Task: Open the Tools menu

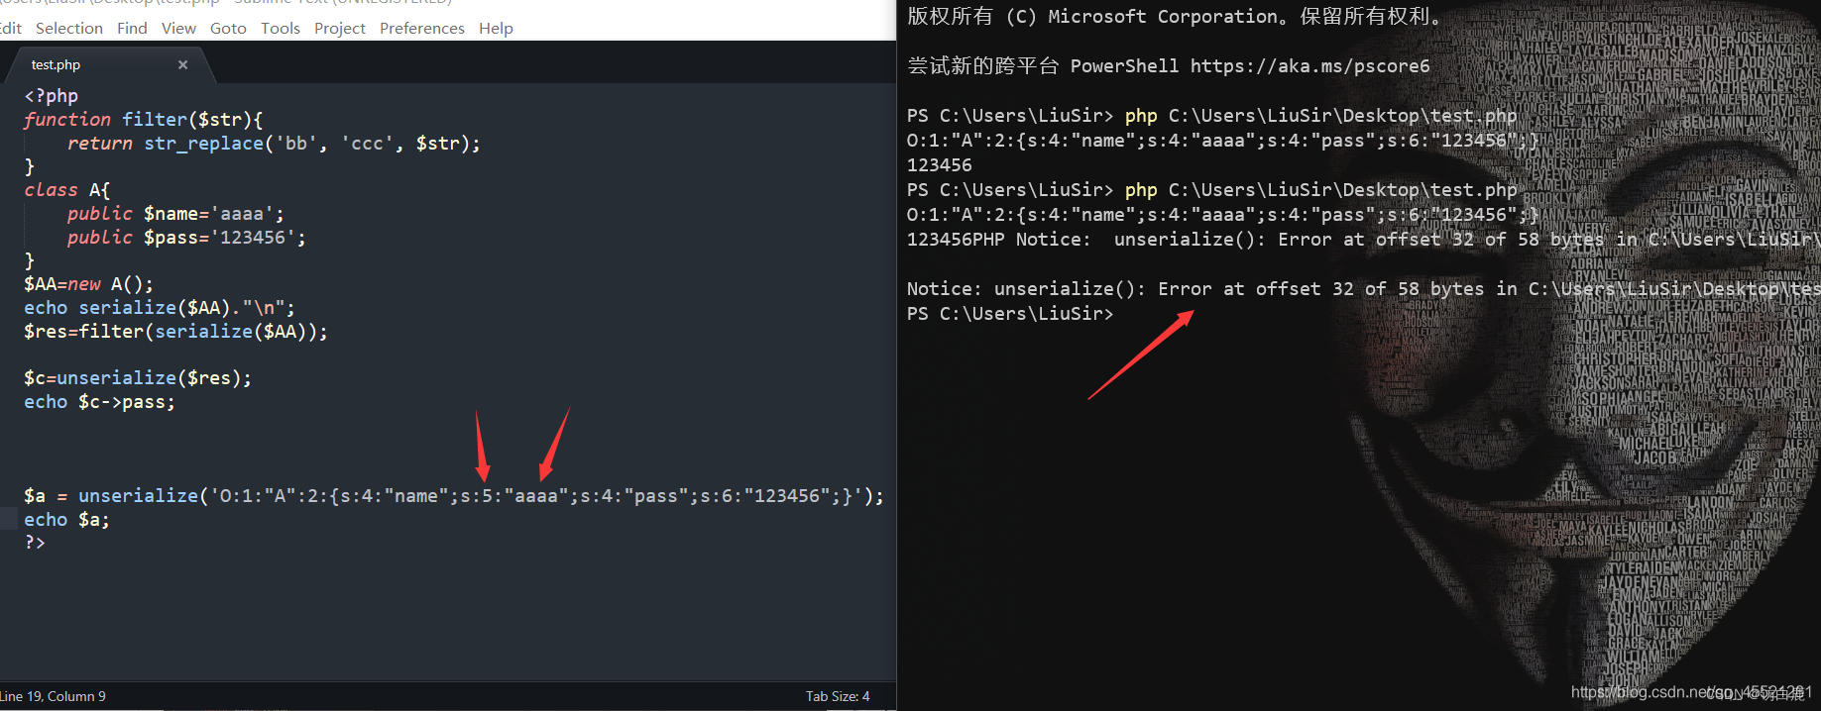Action: (x=281, y=28)
